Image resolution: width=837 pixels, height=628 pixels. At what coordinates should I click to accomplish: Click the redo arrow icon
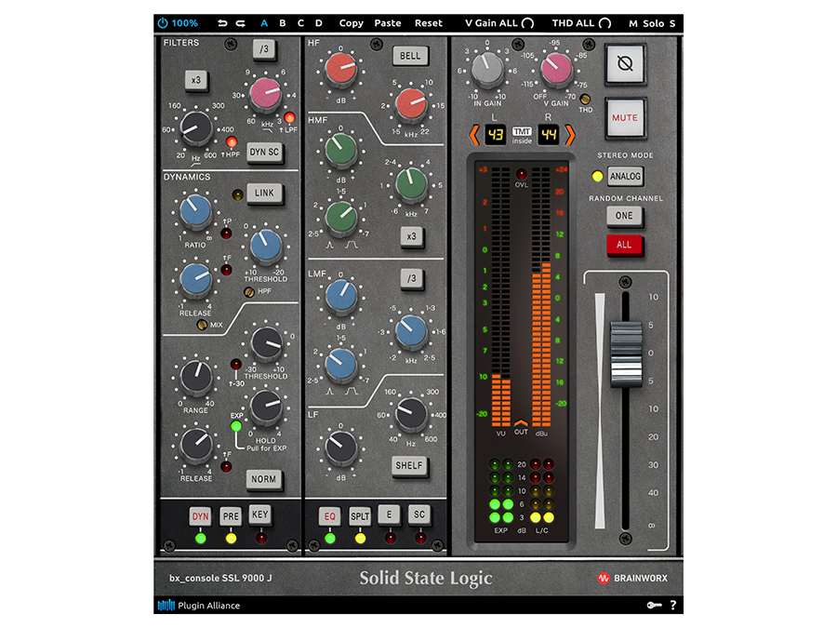(241, 22)
